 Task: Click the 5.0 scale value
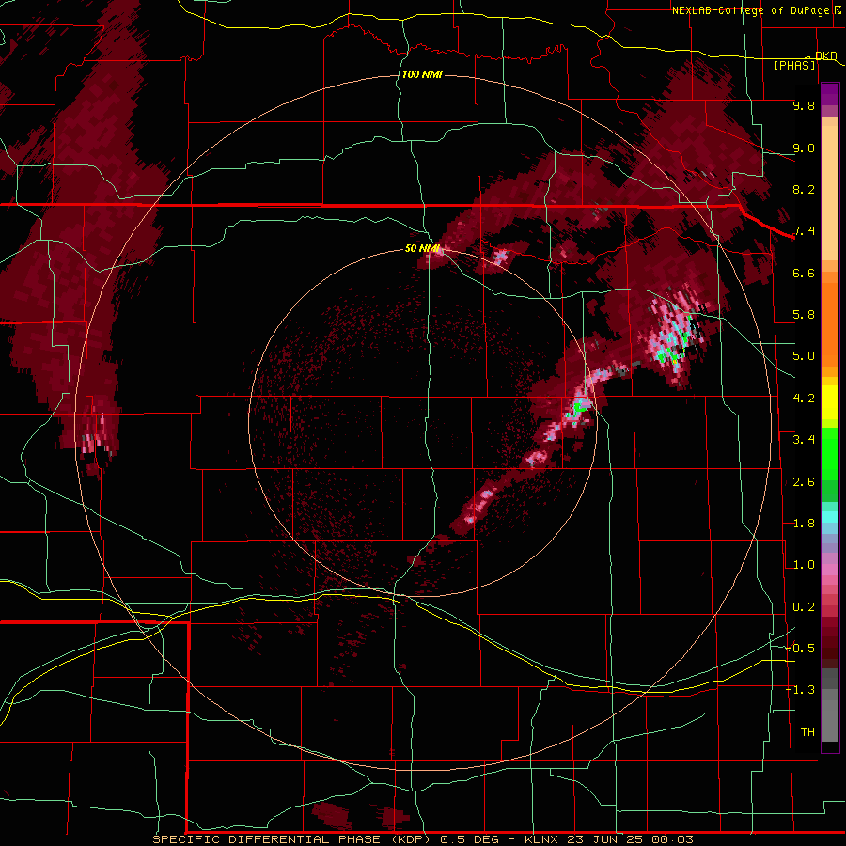(x=804, y=356)
